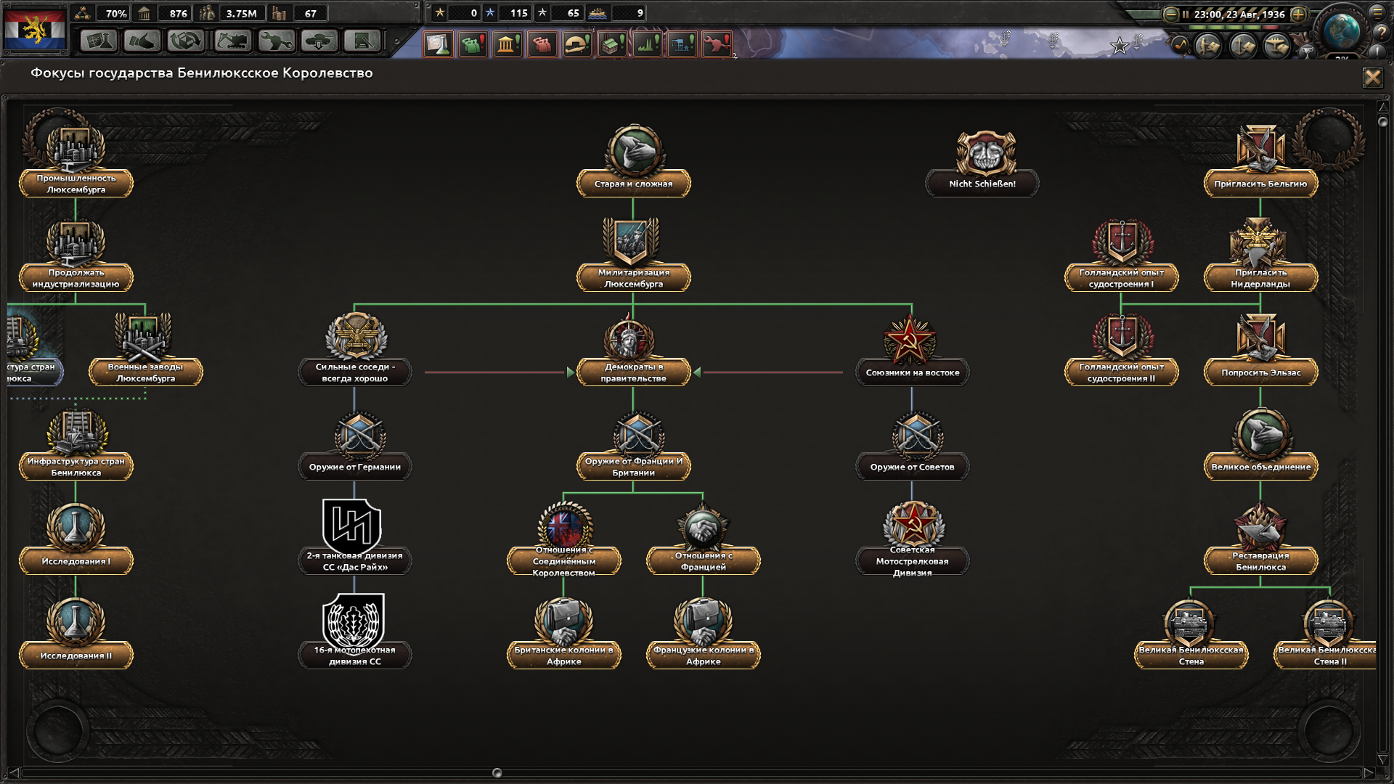1394x784 pixels.
Task: Click the music note toggle icon
Action: [x=1181, y=45]
